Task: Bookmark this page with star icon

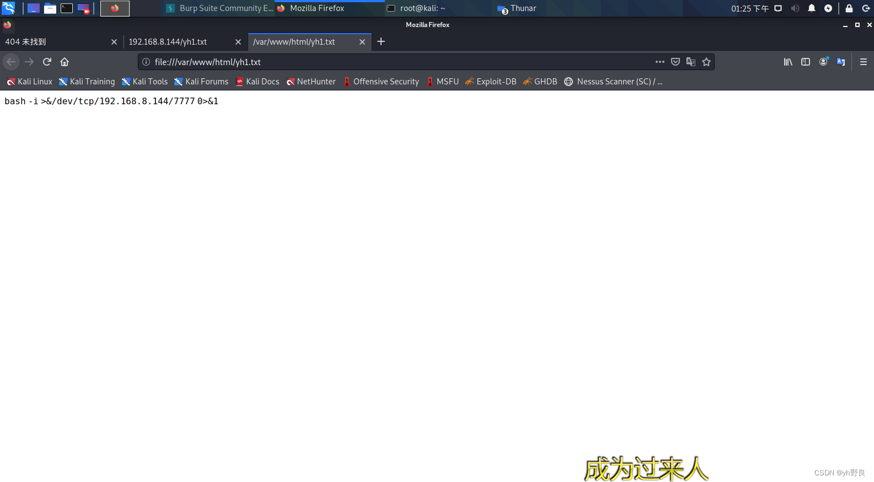Action: pos(706,62)
